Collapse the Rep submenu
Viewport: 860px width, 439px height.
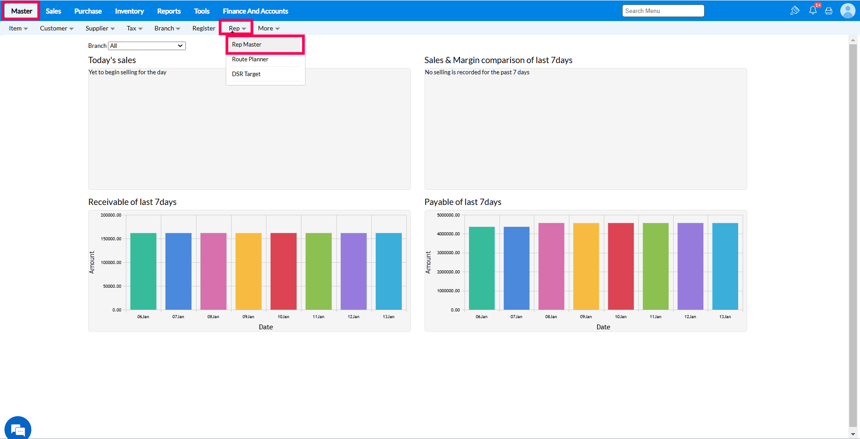[237, 28]
